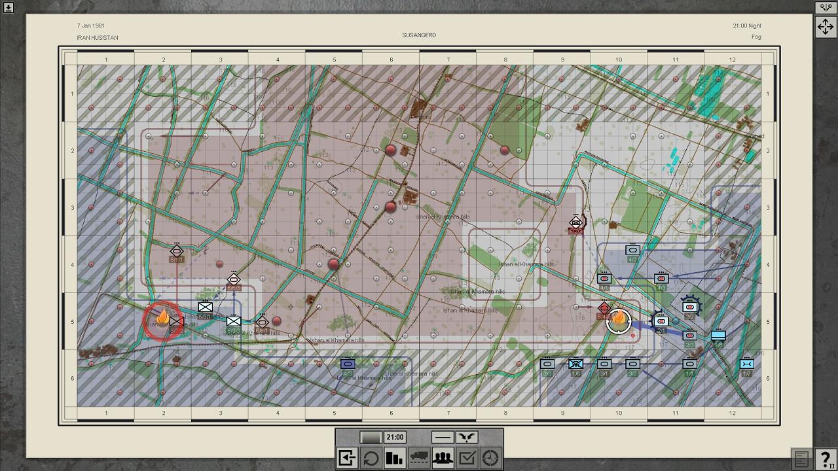Open the help question mark button

coord(826,459)
